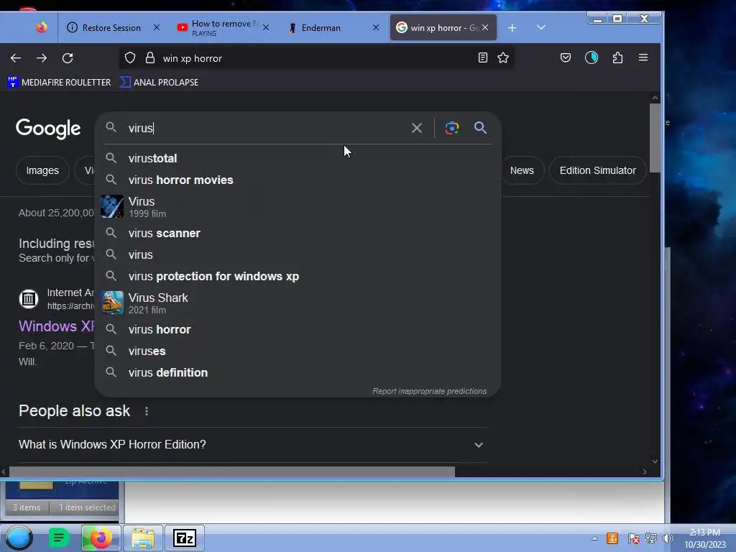Search by image with Google Lens
736x552 pixels.
451,128
